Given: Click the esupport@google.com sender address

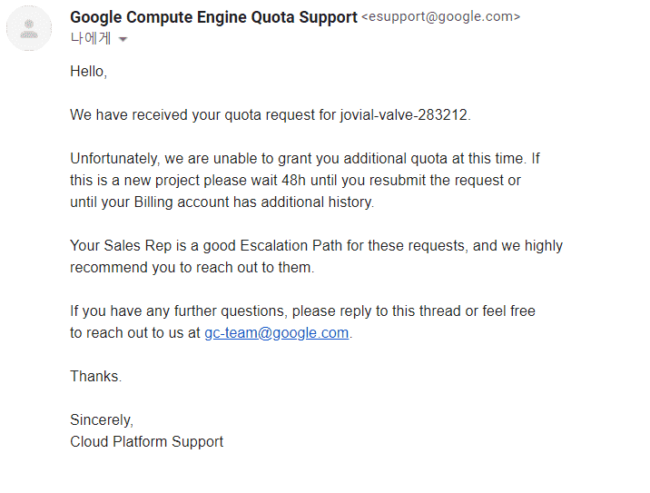Looking at the screenshot, I should tap(441, 17).
